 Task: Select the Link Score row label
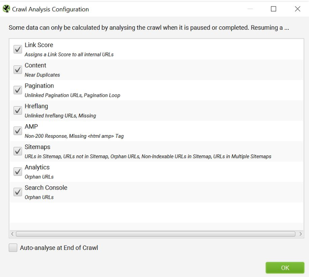coord(39,45)
